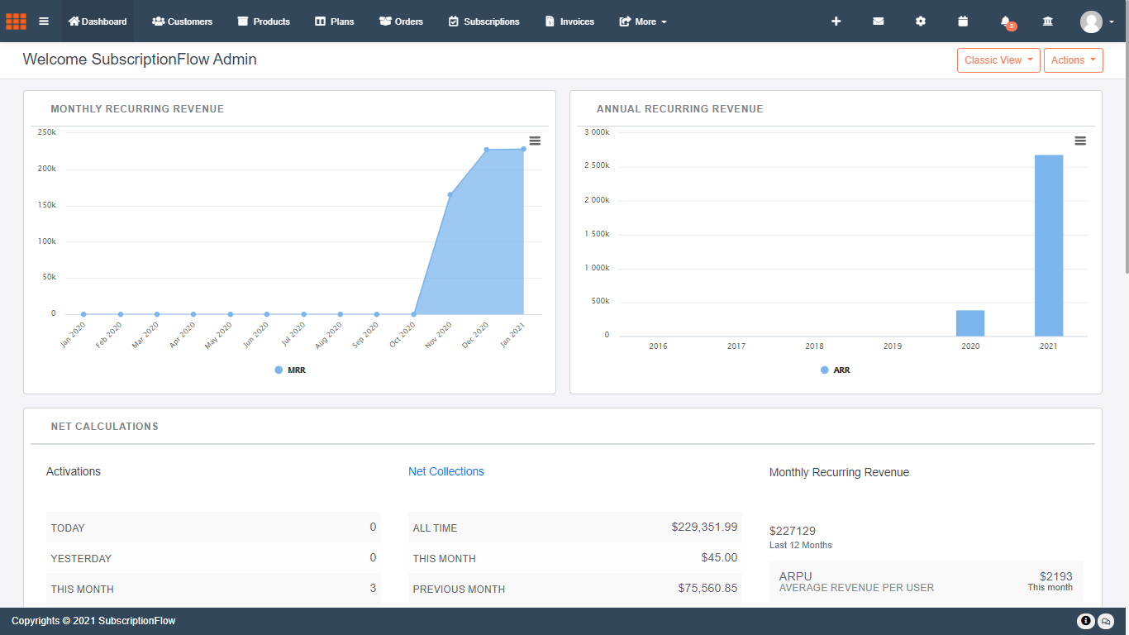Open the Classic View dropdown
This screenshot has height=635, width=1129.
point(998,60)
